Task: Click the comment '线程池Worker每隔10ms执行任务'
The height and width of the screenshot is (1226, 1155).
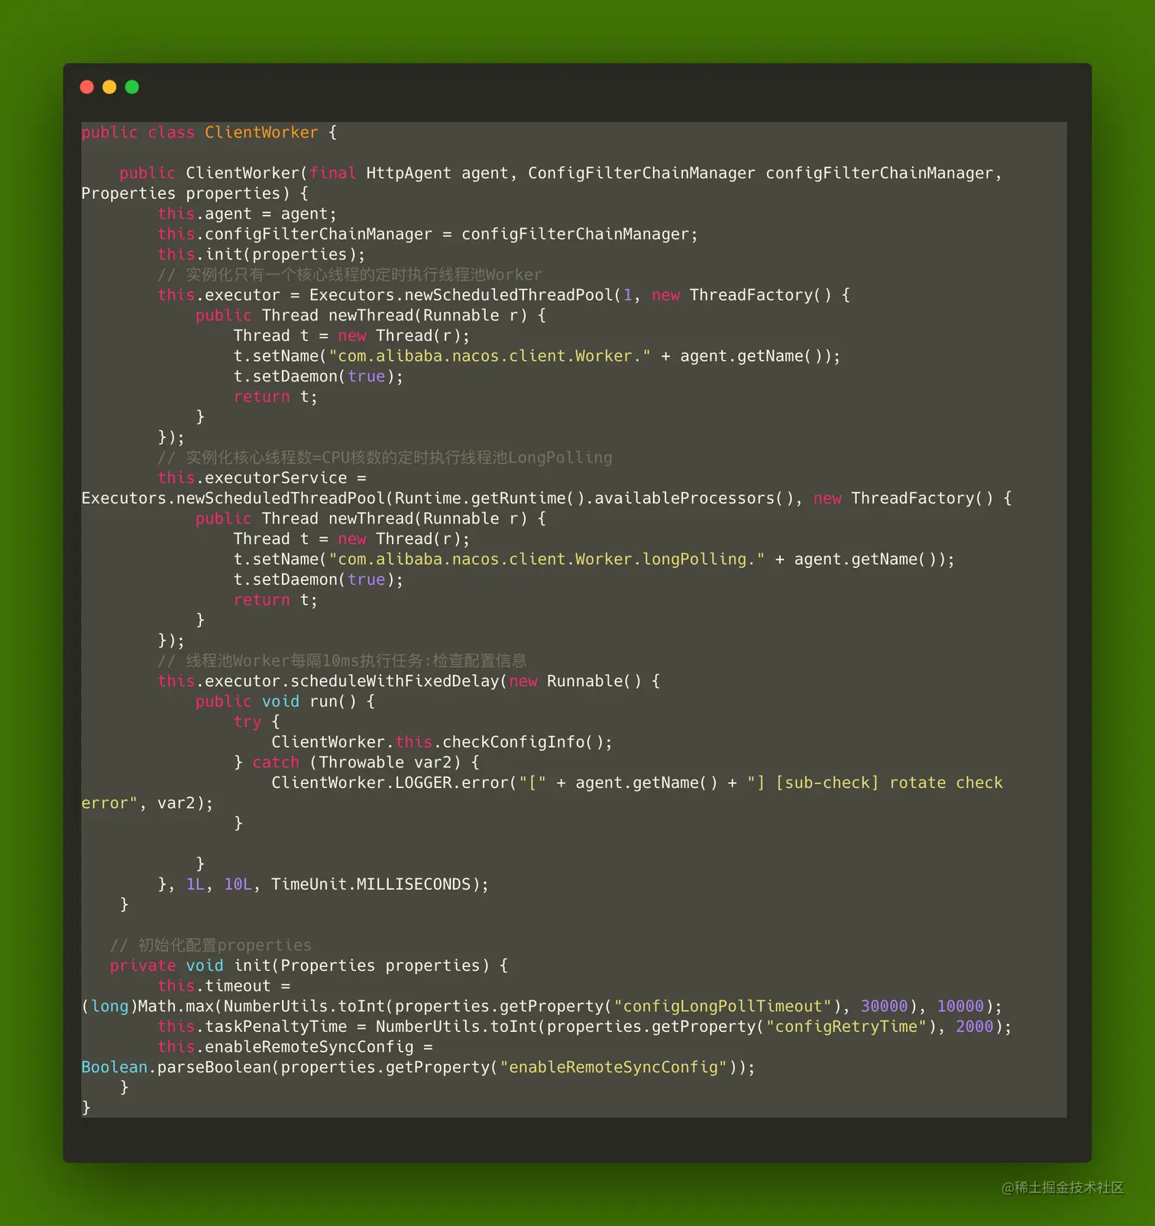Action: (342, 660)
